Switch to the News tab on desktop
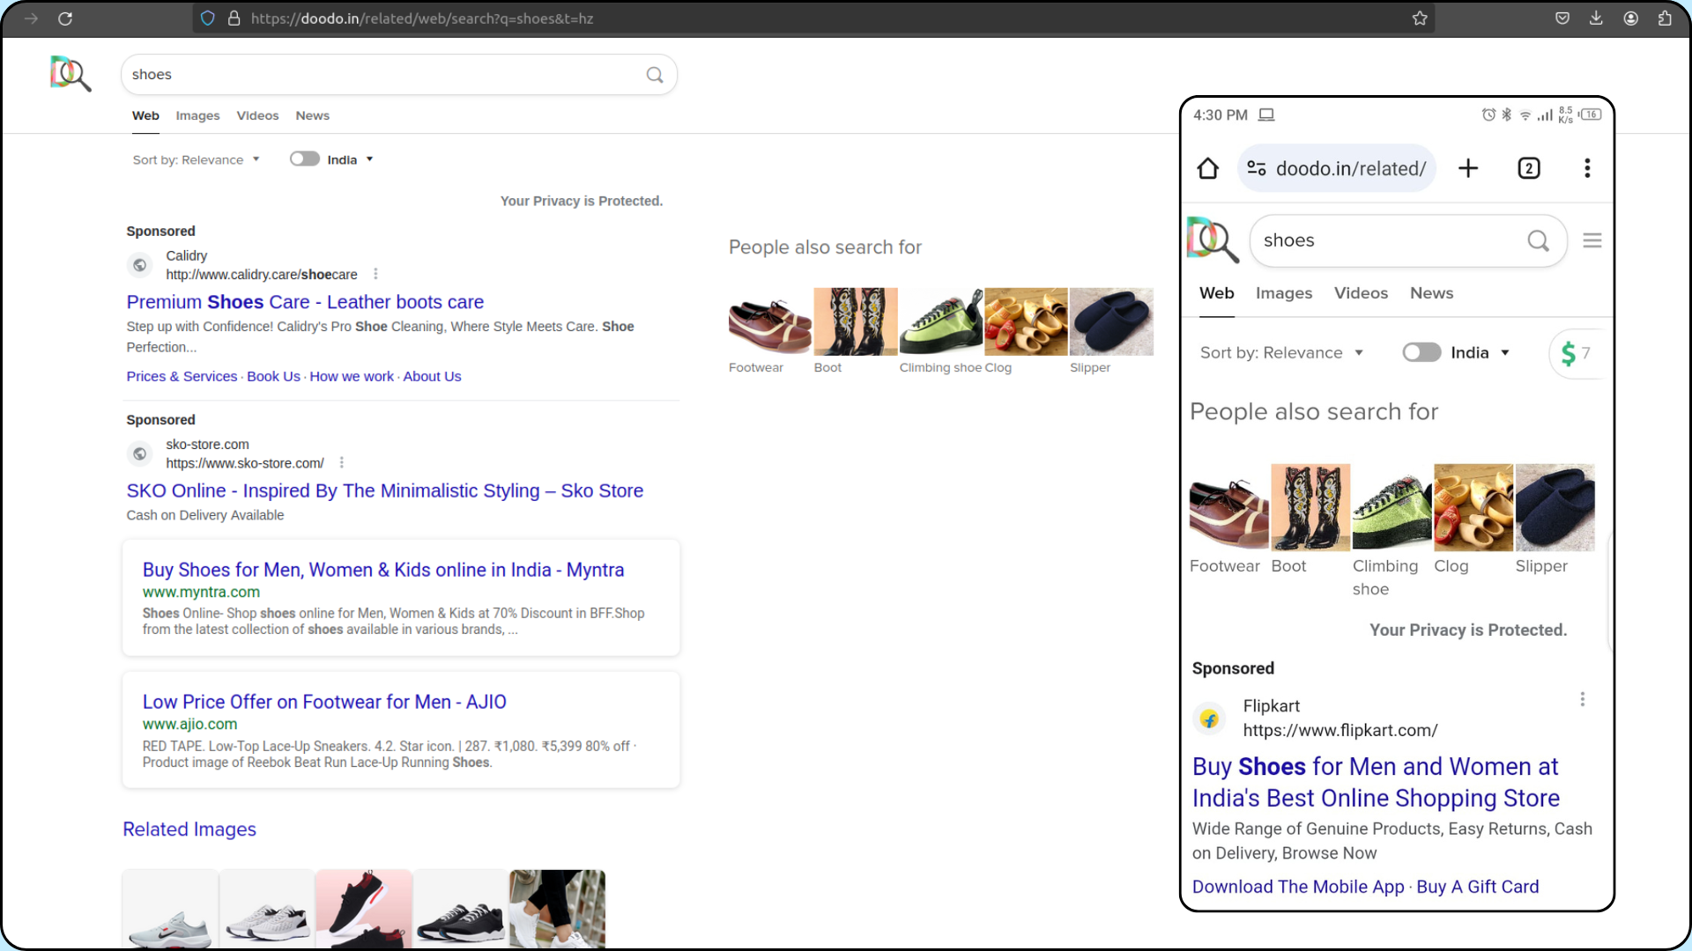 click(x=312, y=115)
